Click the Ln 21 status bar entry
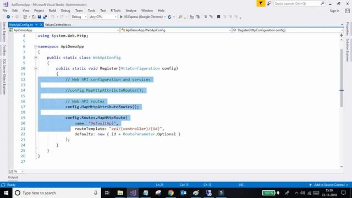The width and height of the screenshot is (352, 198). click(x=159, y=185)
